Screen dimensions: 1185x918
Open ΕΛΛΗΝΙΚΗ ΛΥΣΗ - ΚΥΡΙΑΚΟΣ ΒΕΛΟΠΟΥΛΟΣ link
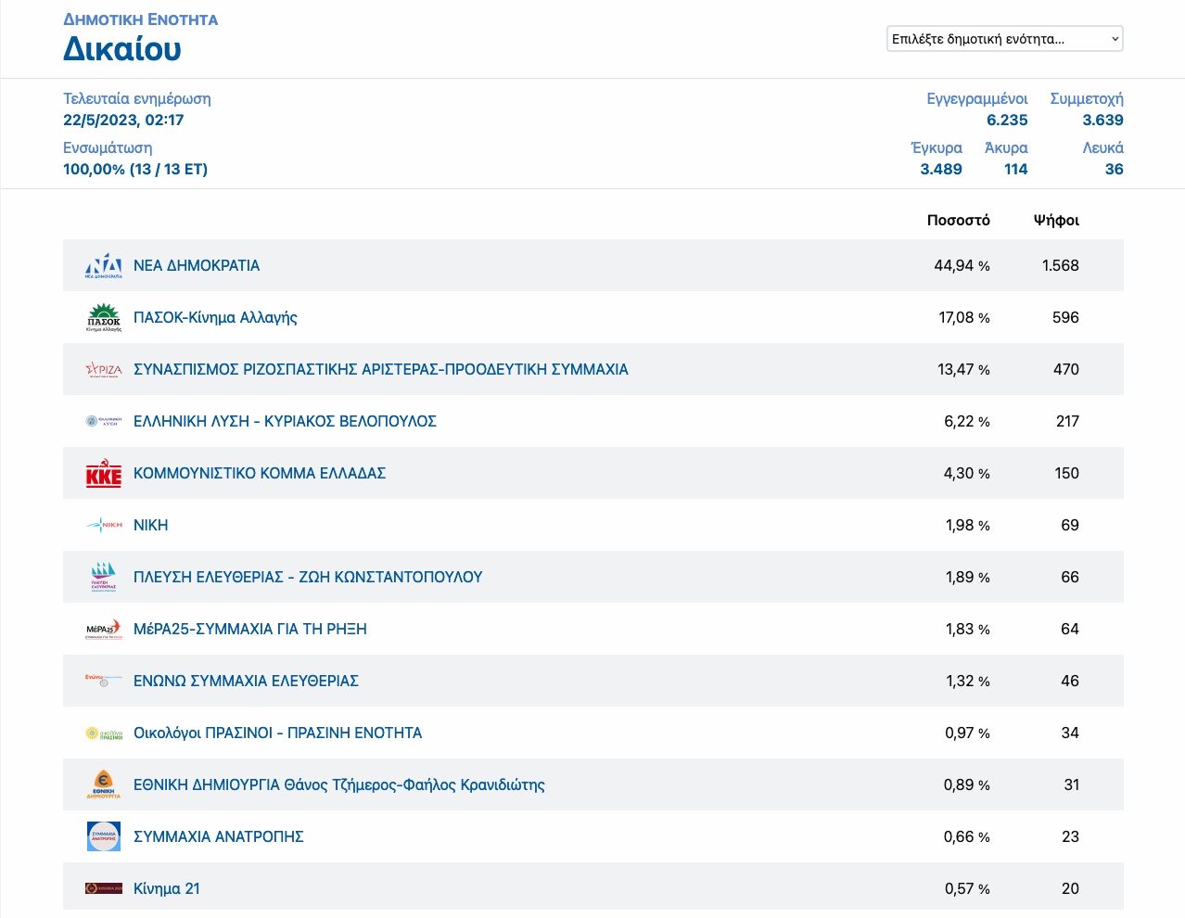285,421
